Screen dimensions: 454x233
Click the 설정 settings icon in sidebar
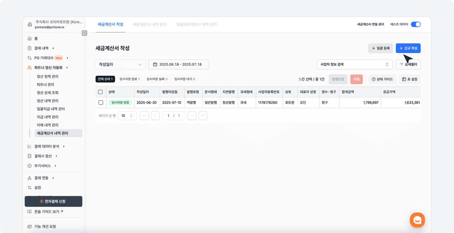(x=30, y=188)
